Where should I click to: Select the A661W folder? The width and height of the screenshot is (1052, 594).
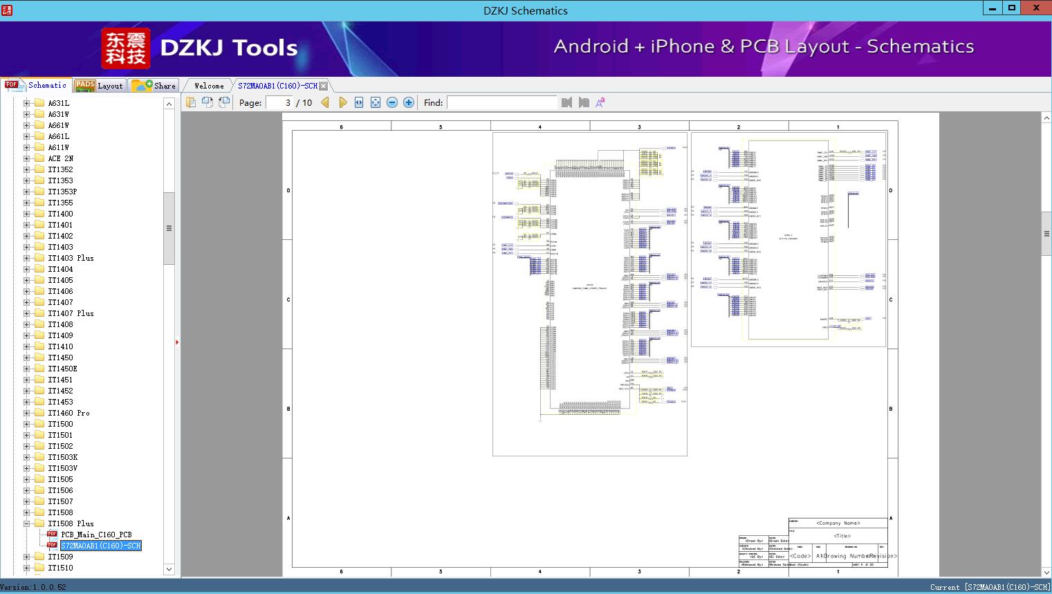(58, 125)
